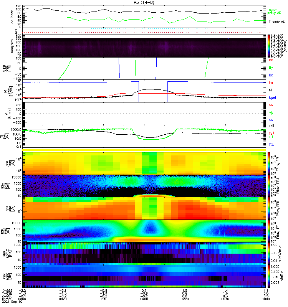Click the SST ions Eflux colorbar

269,163
